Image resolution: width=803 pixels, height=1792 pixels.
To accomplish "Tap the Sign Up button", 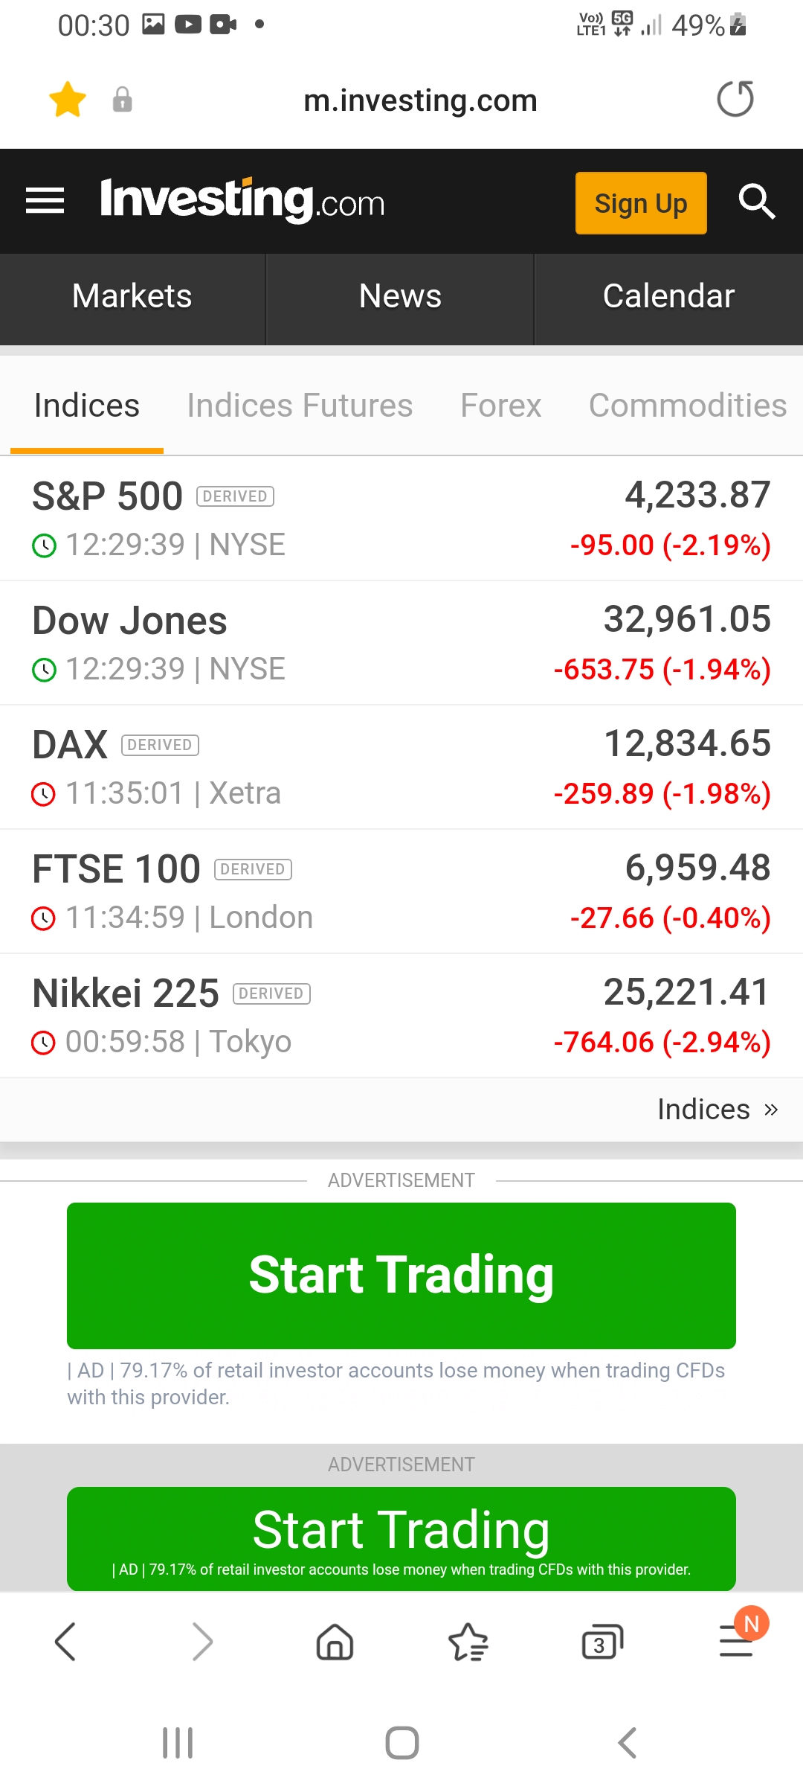I will coord(641,203).
